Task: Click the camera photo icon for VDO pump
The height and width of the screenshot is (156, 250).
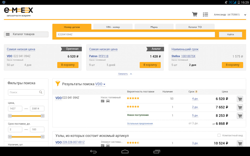Action: 103,101
